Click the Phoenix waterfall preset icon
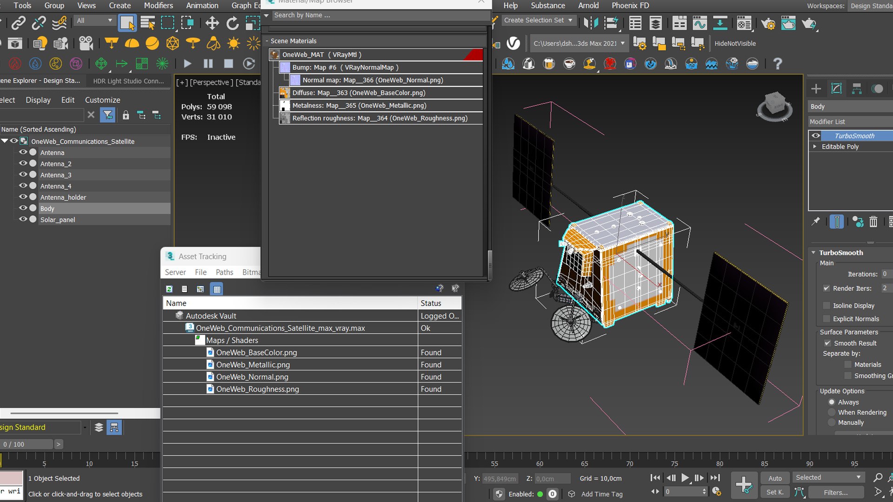The image size is (893, 502). 671,63
